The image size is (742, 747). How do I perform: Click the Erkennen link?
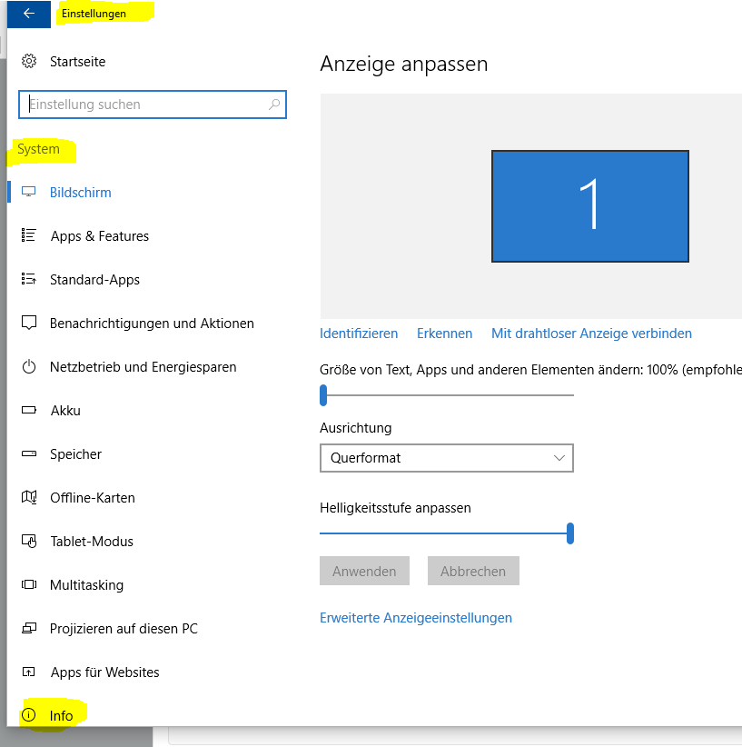click(x=444, y=334)
